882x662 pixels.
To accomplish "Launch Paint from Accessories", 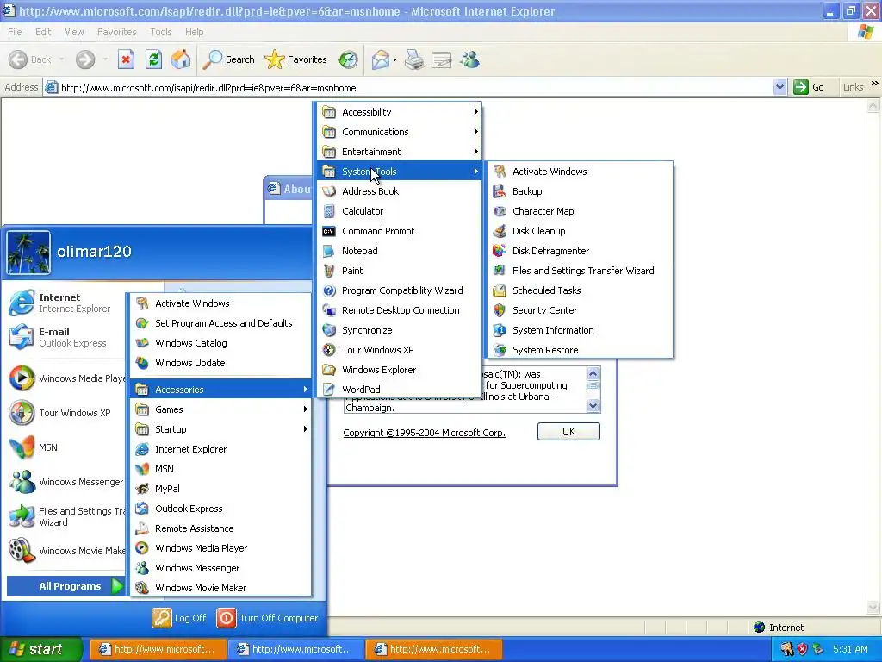I will [400, 271].
